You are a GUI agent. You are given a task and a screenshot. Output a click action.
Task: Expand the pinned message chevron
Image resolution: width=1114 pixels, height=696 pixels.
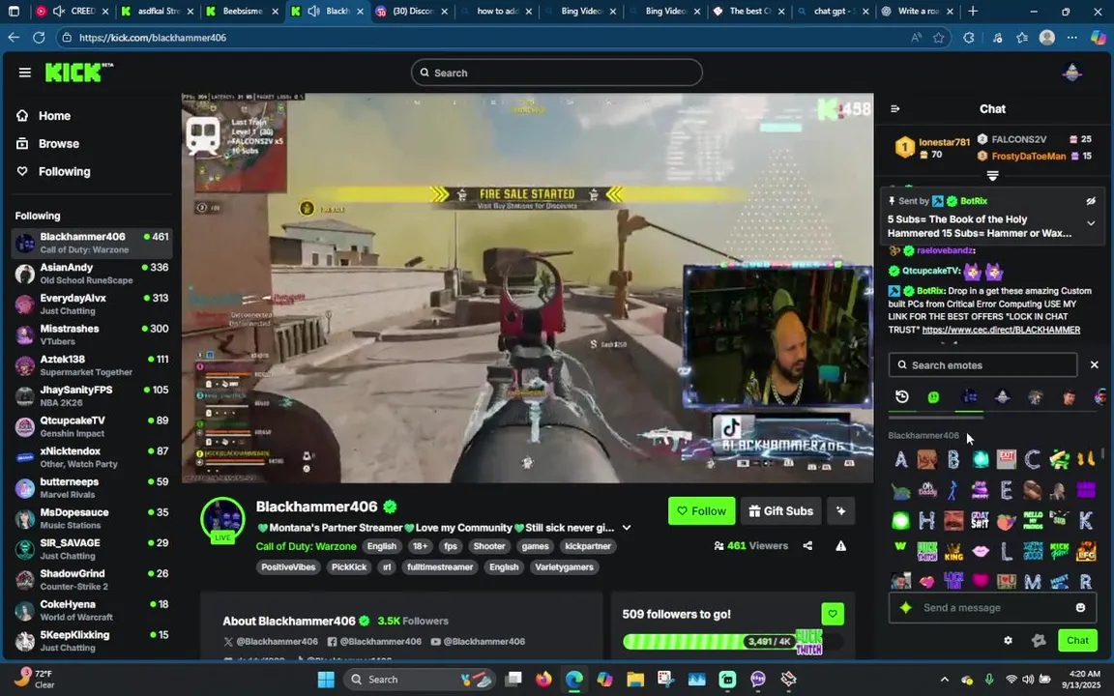click(x=1091, y=223)
